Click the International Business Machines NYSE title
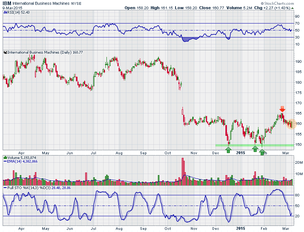 point(47,4)
